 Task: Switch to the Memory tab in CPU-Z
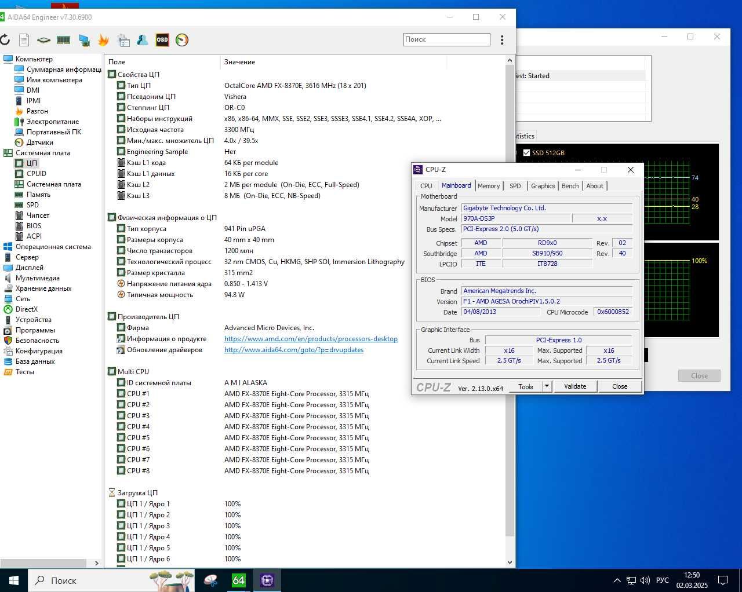tap(489, 186)
